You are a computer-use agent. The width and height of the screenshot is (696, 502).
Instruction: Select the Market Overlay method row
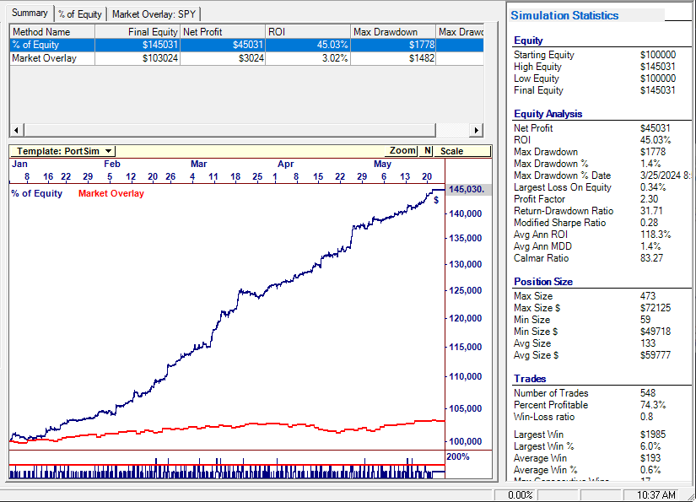point(247,58)
